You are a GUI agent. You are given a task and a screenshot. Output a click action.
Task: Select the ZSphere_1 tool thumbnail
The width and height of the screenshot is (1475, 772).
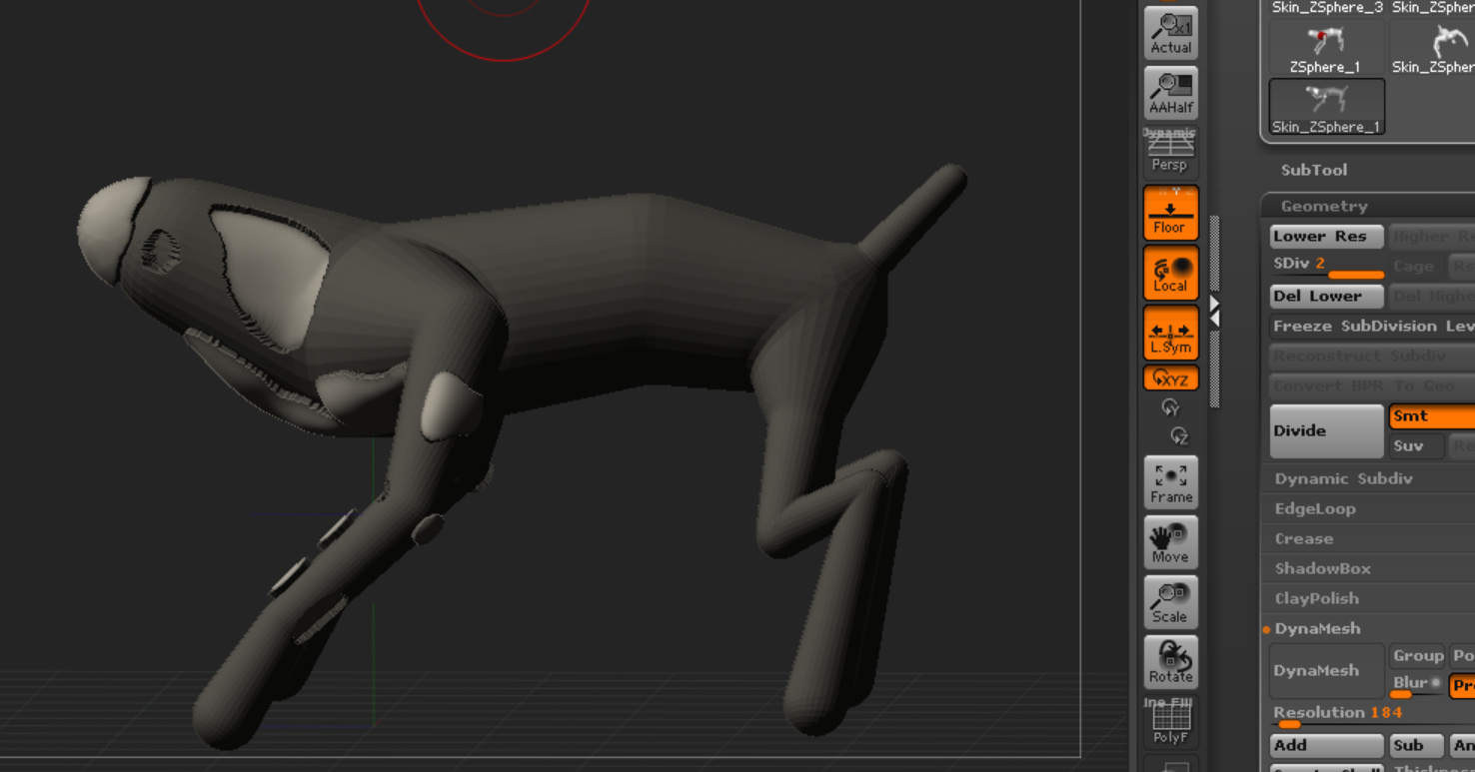point(1325,48)
